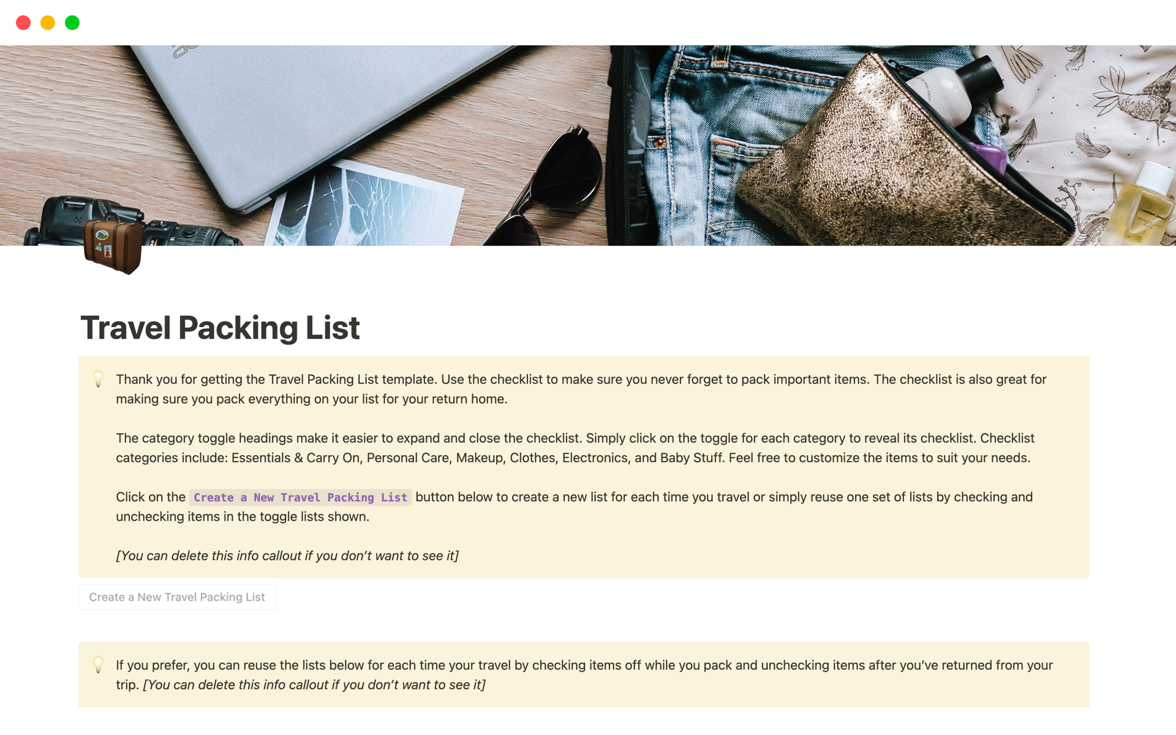
Task: Click the lightbulb icon in the first callout
Action: (x=98, y=379)
